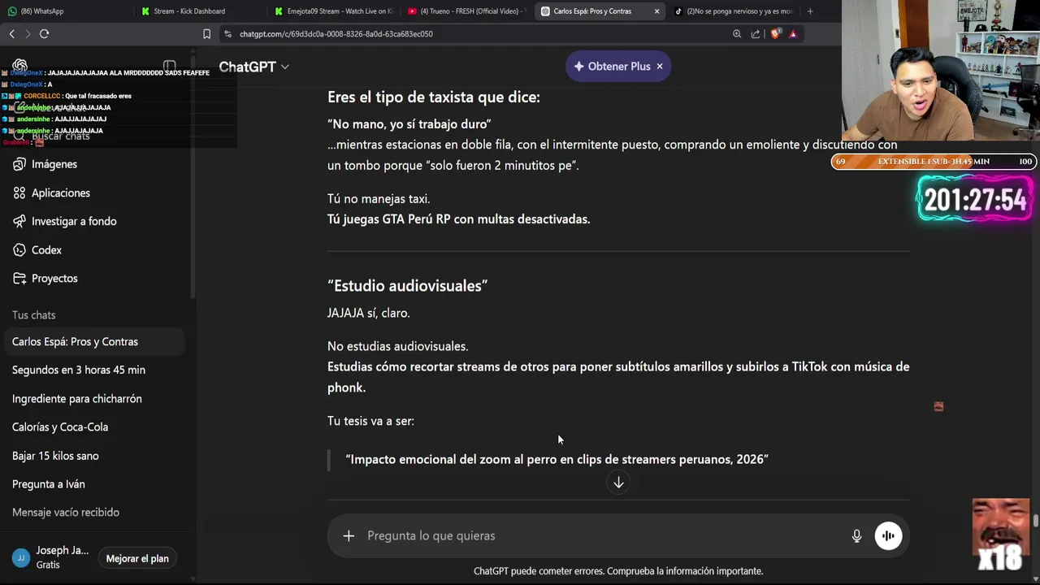Switch to the WhatsApp tab

pyautogui.click(x=63, y=11)
